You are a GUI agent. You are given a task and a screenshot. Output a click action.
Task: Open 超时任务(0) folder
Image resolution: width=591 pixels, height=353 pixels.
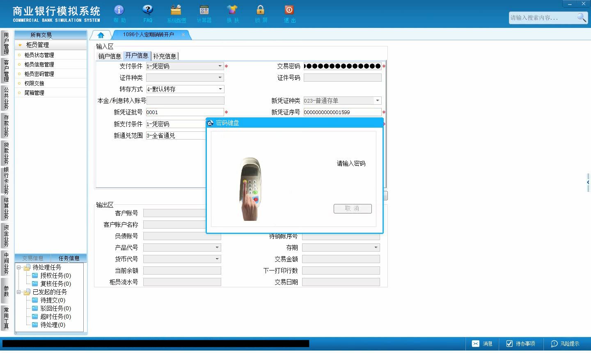coord(51,316)
